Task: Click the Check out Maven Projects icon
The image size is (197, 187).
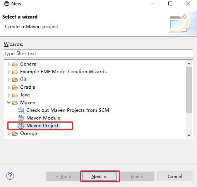Action: [21, 110]
